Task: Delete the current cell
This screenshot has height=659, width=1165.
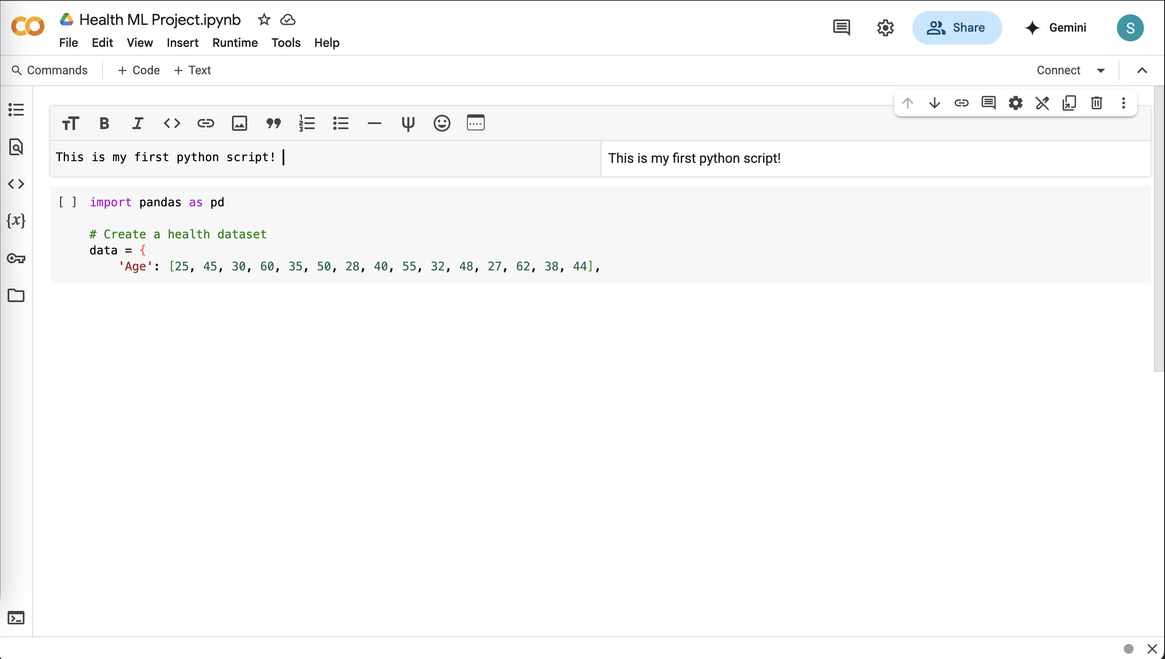Action: (x=1096, y=103)
